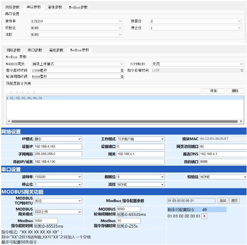Click the 设备IP field showing 192.168.4.163
Image resolution: width=247 pixels, height=245 pixels.
[x=57, y=146]
